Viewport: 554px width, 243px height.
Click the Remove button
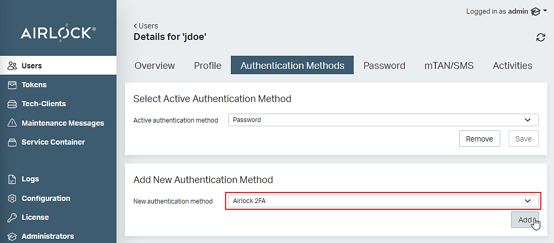[480, 139]
